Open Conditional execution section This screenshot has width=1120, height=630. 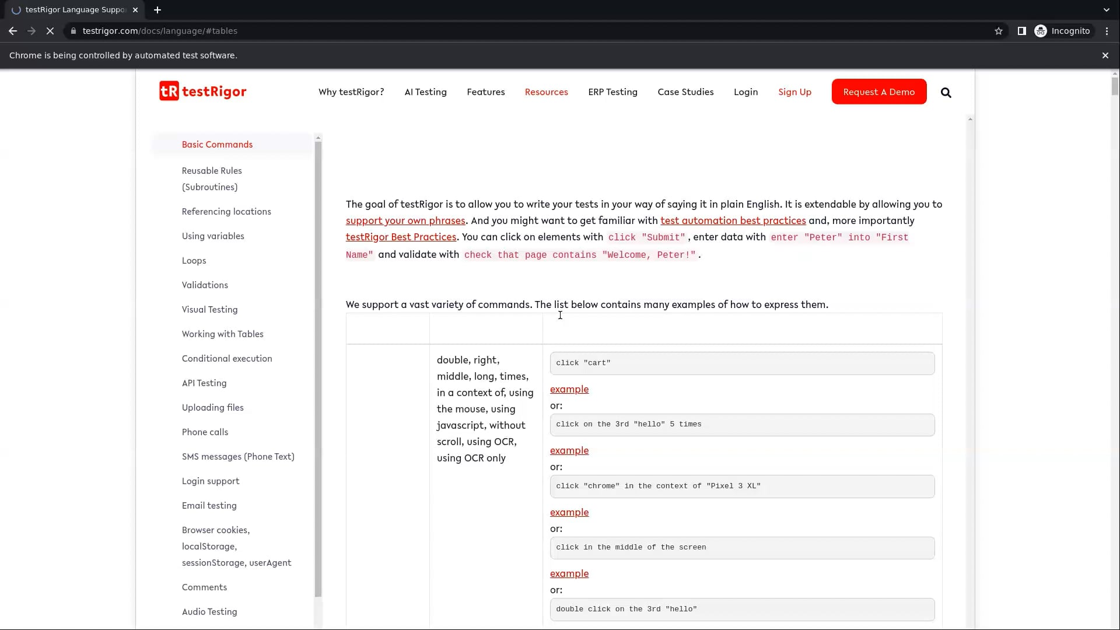click(x=227, y=359)
